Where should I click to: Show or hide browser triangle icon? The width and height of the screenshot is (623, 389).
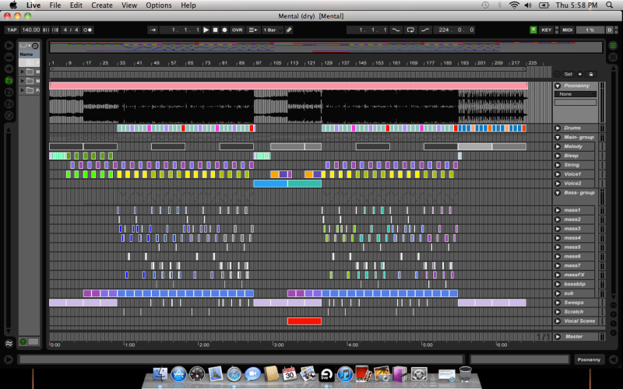[x=9, y=45]
